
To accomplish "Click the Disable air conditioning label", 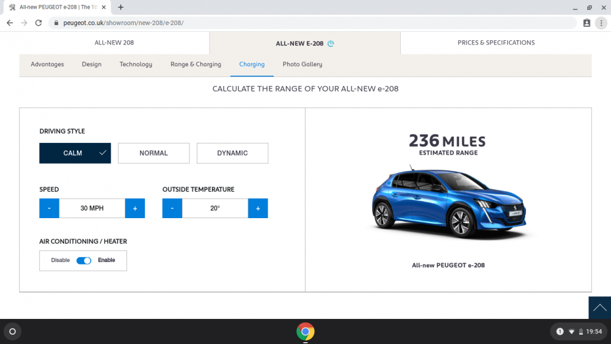I will (x=60, y=260).
